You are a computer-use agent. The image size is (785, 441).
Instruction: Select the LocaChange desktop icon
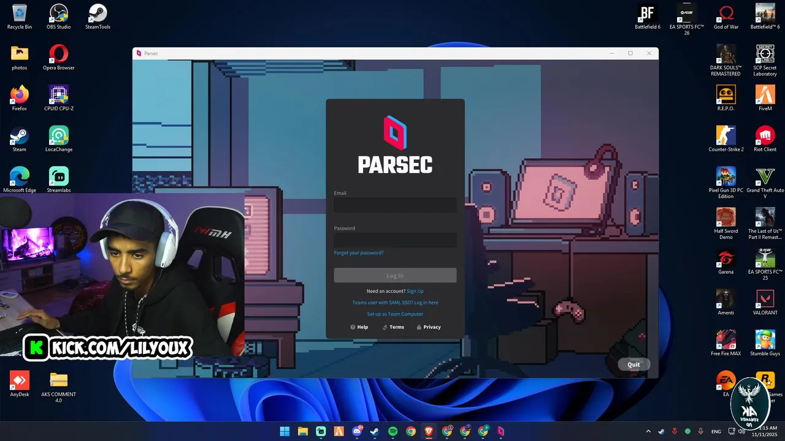click(59, 139)
